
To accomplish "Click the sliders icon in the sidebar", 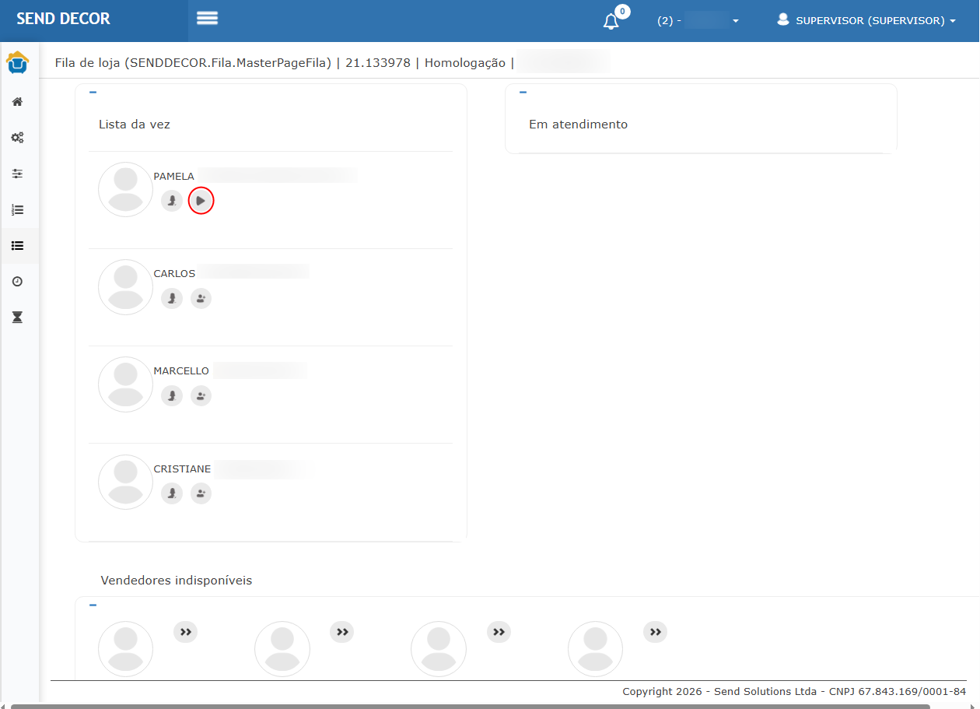I will coord(17,174).
